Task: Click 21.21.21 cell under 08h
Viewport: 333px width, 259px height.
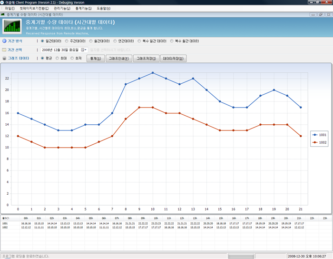Action: click(130, 223)
